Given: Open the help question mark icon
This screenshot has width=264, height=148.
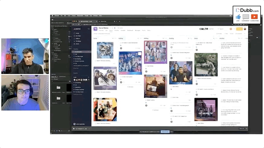Looking at the screenshot, I should (234, 29).
